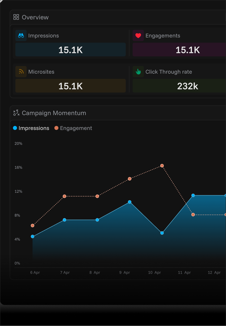Click the 7 Apr x-axis label
Screen dimensions: 226x326
coord(65,272)
